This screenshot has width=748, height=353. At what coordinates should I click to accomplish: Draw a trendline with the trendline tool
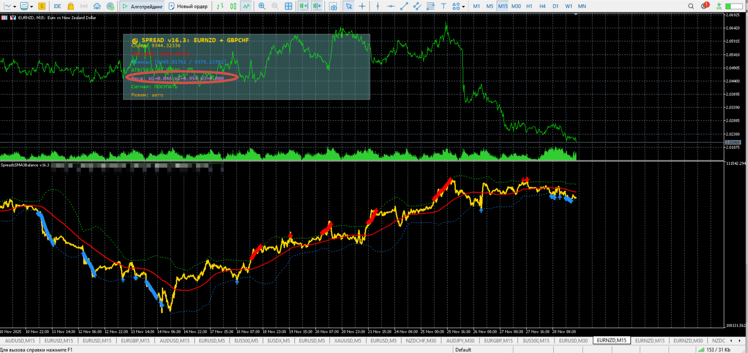click(404, 6)
